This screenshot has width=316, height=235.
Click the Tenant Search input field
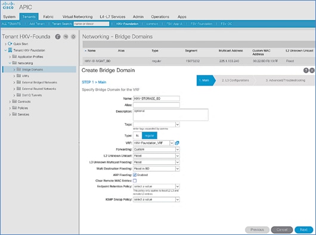pos(91,24)
